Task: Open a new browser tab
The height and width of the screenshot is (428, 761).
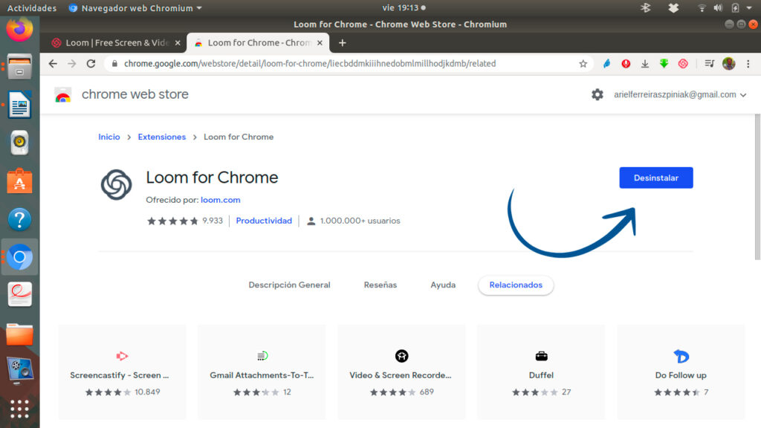Action: [x=342, y=42]
